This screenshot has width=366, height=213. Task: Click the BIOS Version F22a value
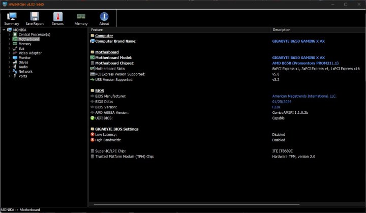(x=277, y=107)
